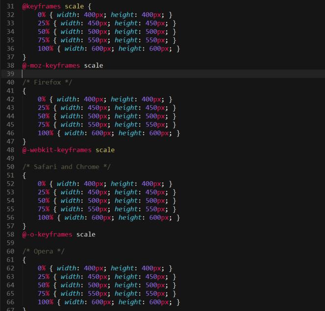Click '@-moz-keyframes' on line 38
Viewport: 325px width, 311px height.
(x=51, y=66)
